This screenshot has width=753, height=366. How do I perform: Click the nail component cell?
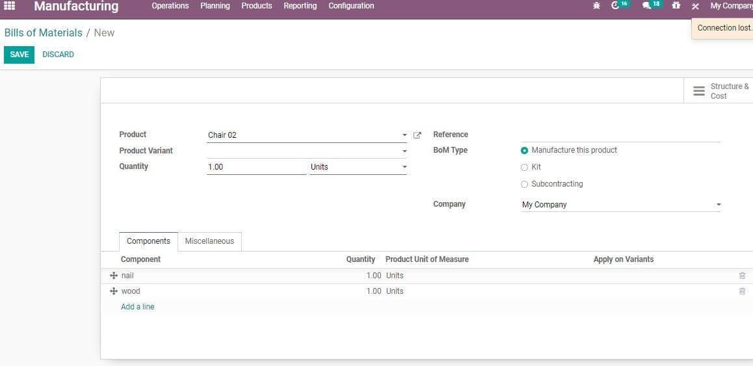[127, 276]
